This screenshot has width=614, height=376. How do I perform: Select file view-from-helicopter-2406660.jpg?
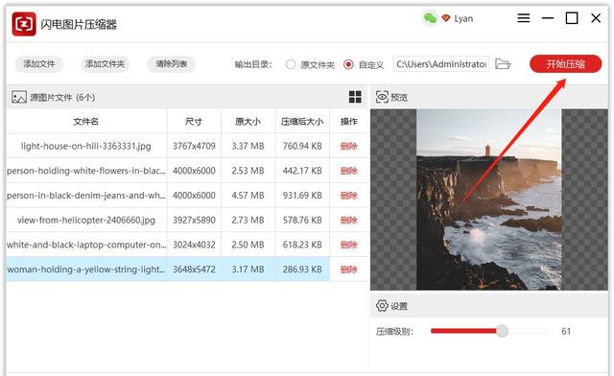coord(86,220)
